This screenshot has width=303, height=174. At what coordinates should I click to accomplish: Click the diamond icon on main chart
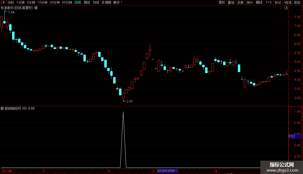point(281,8)
